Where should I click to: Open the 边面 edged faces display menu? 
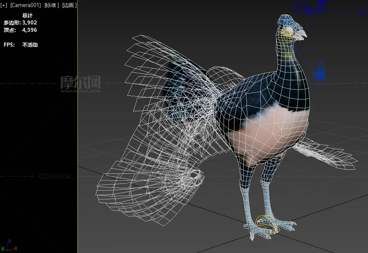69,5
